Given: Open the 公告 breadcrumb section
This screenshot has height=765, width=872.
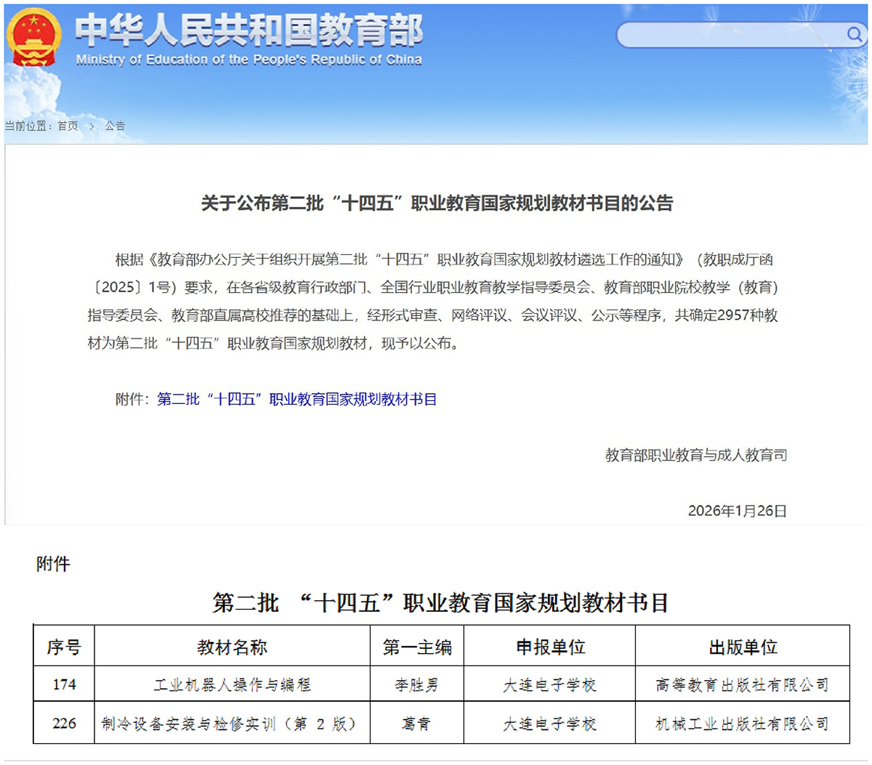Looking at the screenshot, I should pos(115,126).
